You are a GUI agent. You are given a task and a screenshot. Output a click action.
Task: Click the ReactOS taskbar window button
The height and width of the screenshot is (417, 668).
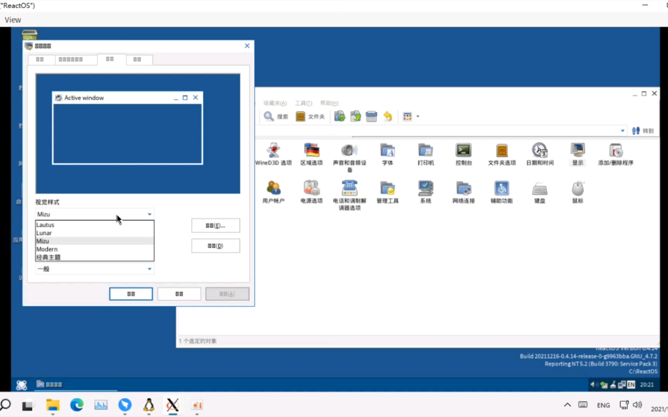[75, 385]
